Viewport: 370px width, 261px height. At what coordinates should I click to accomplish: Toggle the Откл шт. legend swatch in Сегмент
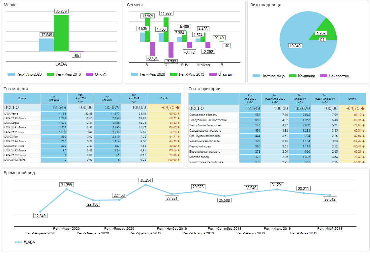213,74
